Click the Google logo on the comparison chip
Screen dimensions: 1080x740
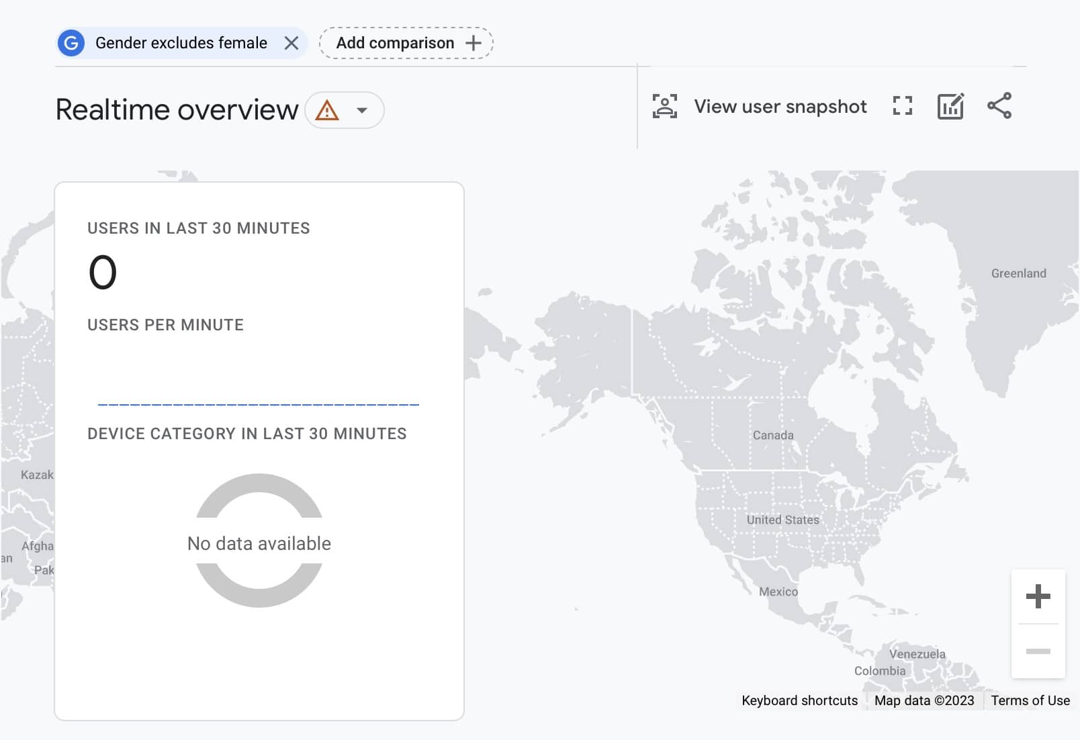(71, 42)
